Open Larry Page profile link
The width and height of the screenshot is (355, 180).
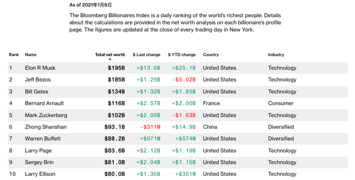[x=38, y=151]
